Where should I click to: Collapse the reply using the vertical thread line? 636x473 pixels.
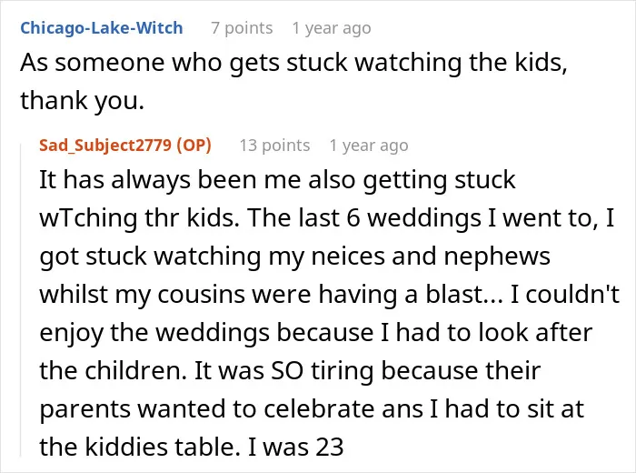[21, 299]
